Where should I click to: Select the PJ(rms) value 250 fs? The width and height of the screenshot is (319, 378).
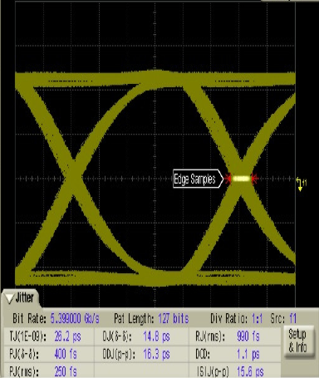click(x=66, y=371)
